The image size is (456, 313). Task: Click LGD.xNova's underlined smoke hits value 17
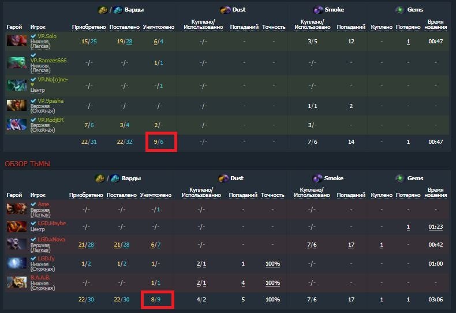[x=352, y=245]
